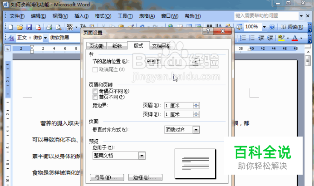Click the Increase Indent icon

[270, 38]
